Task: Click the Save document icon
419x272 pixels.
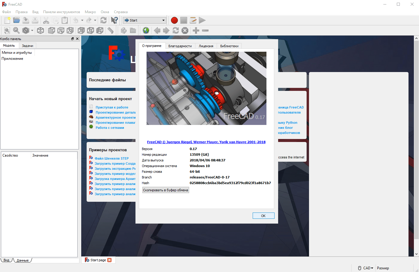Action: tap(26, 20)
